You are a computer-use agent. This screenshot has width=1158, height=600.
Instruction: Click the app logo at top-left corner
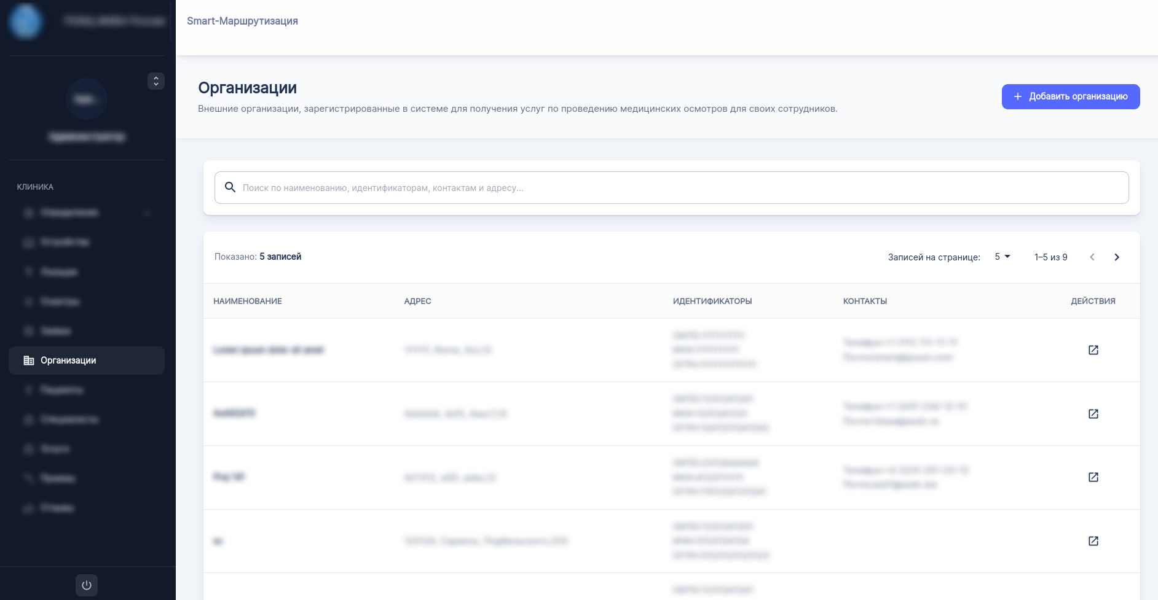point(25,21)
